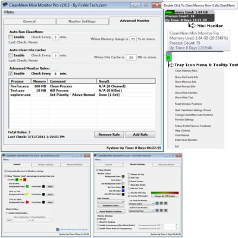Click the When Memory Usage percent field
The image size is (238, 238).
click(133, 39)
